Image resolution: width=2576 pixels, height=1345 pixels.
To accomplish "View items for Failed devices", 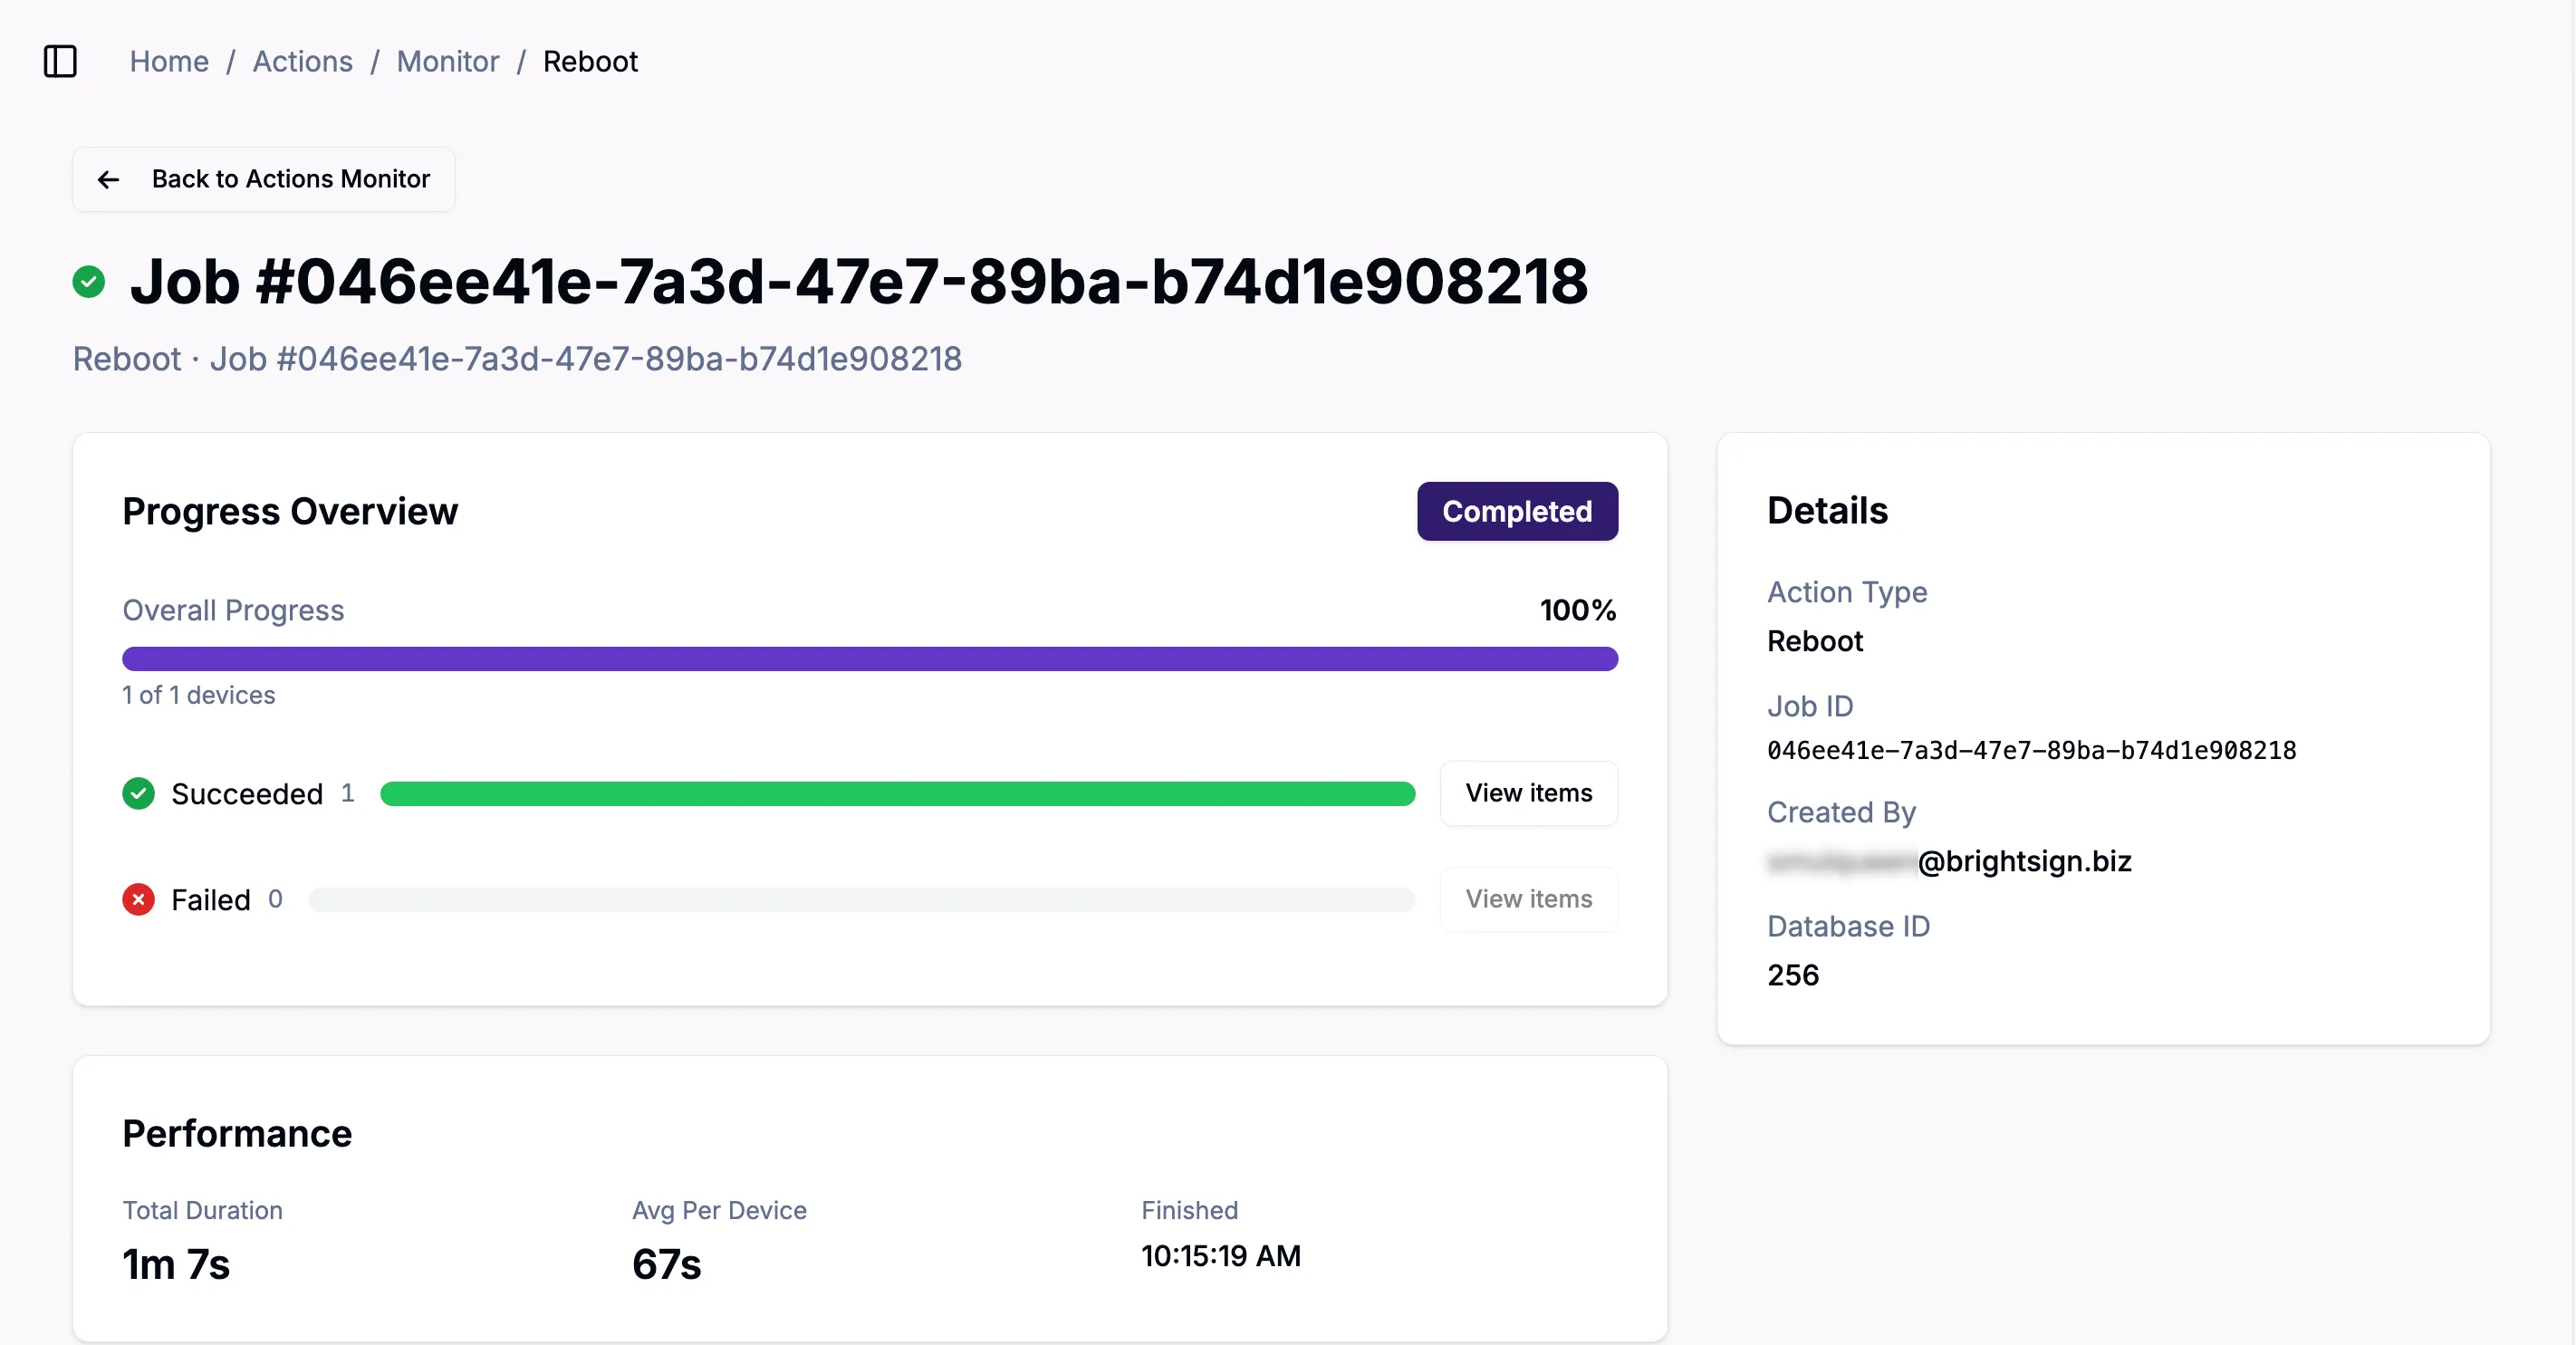I will click(x=1529, y=899).
